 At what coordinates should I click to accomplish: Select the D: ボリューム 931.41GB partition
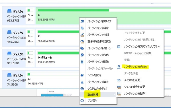58,59
